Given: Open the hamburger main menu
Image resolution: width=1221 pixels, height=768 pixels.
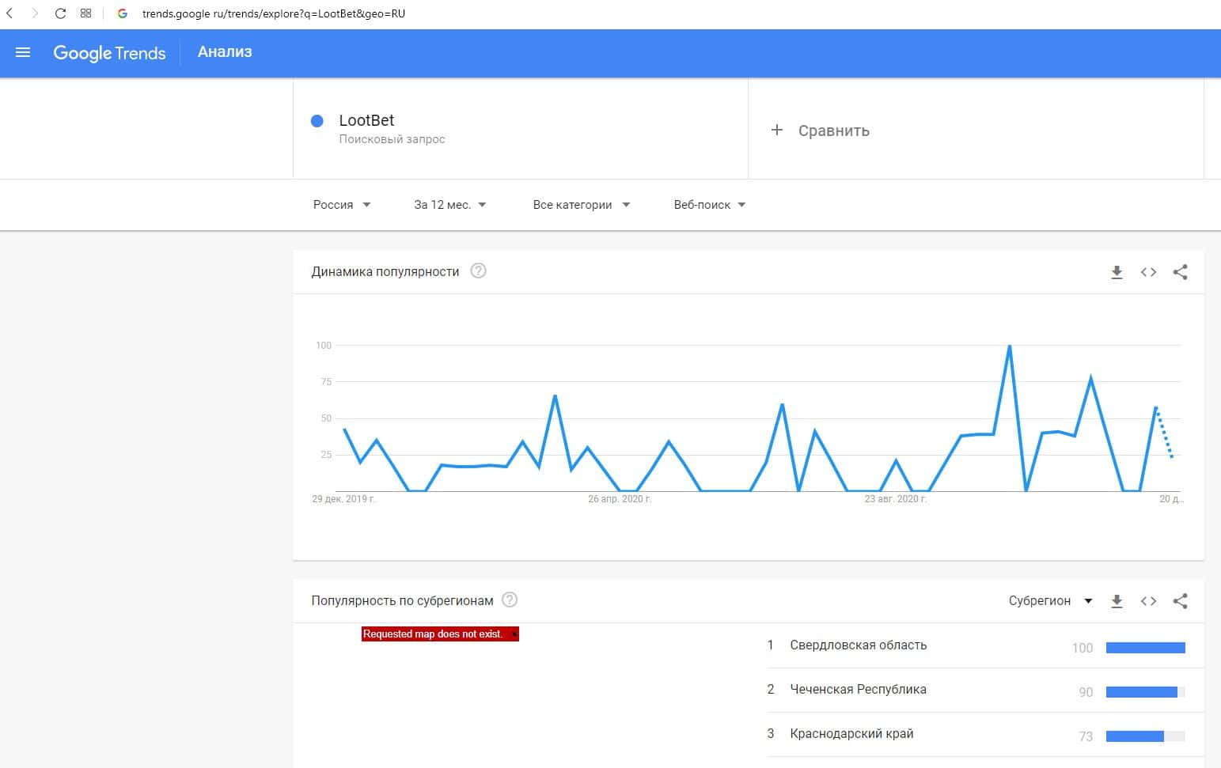Looking at the screenshot, I should pos(23,52).
